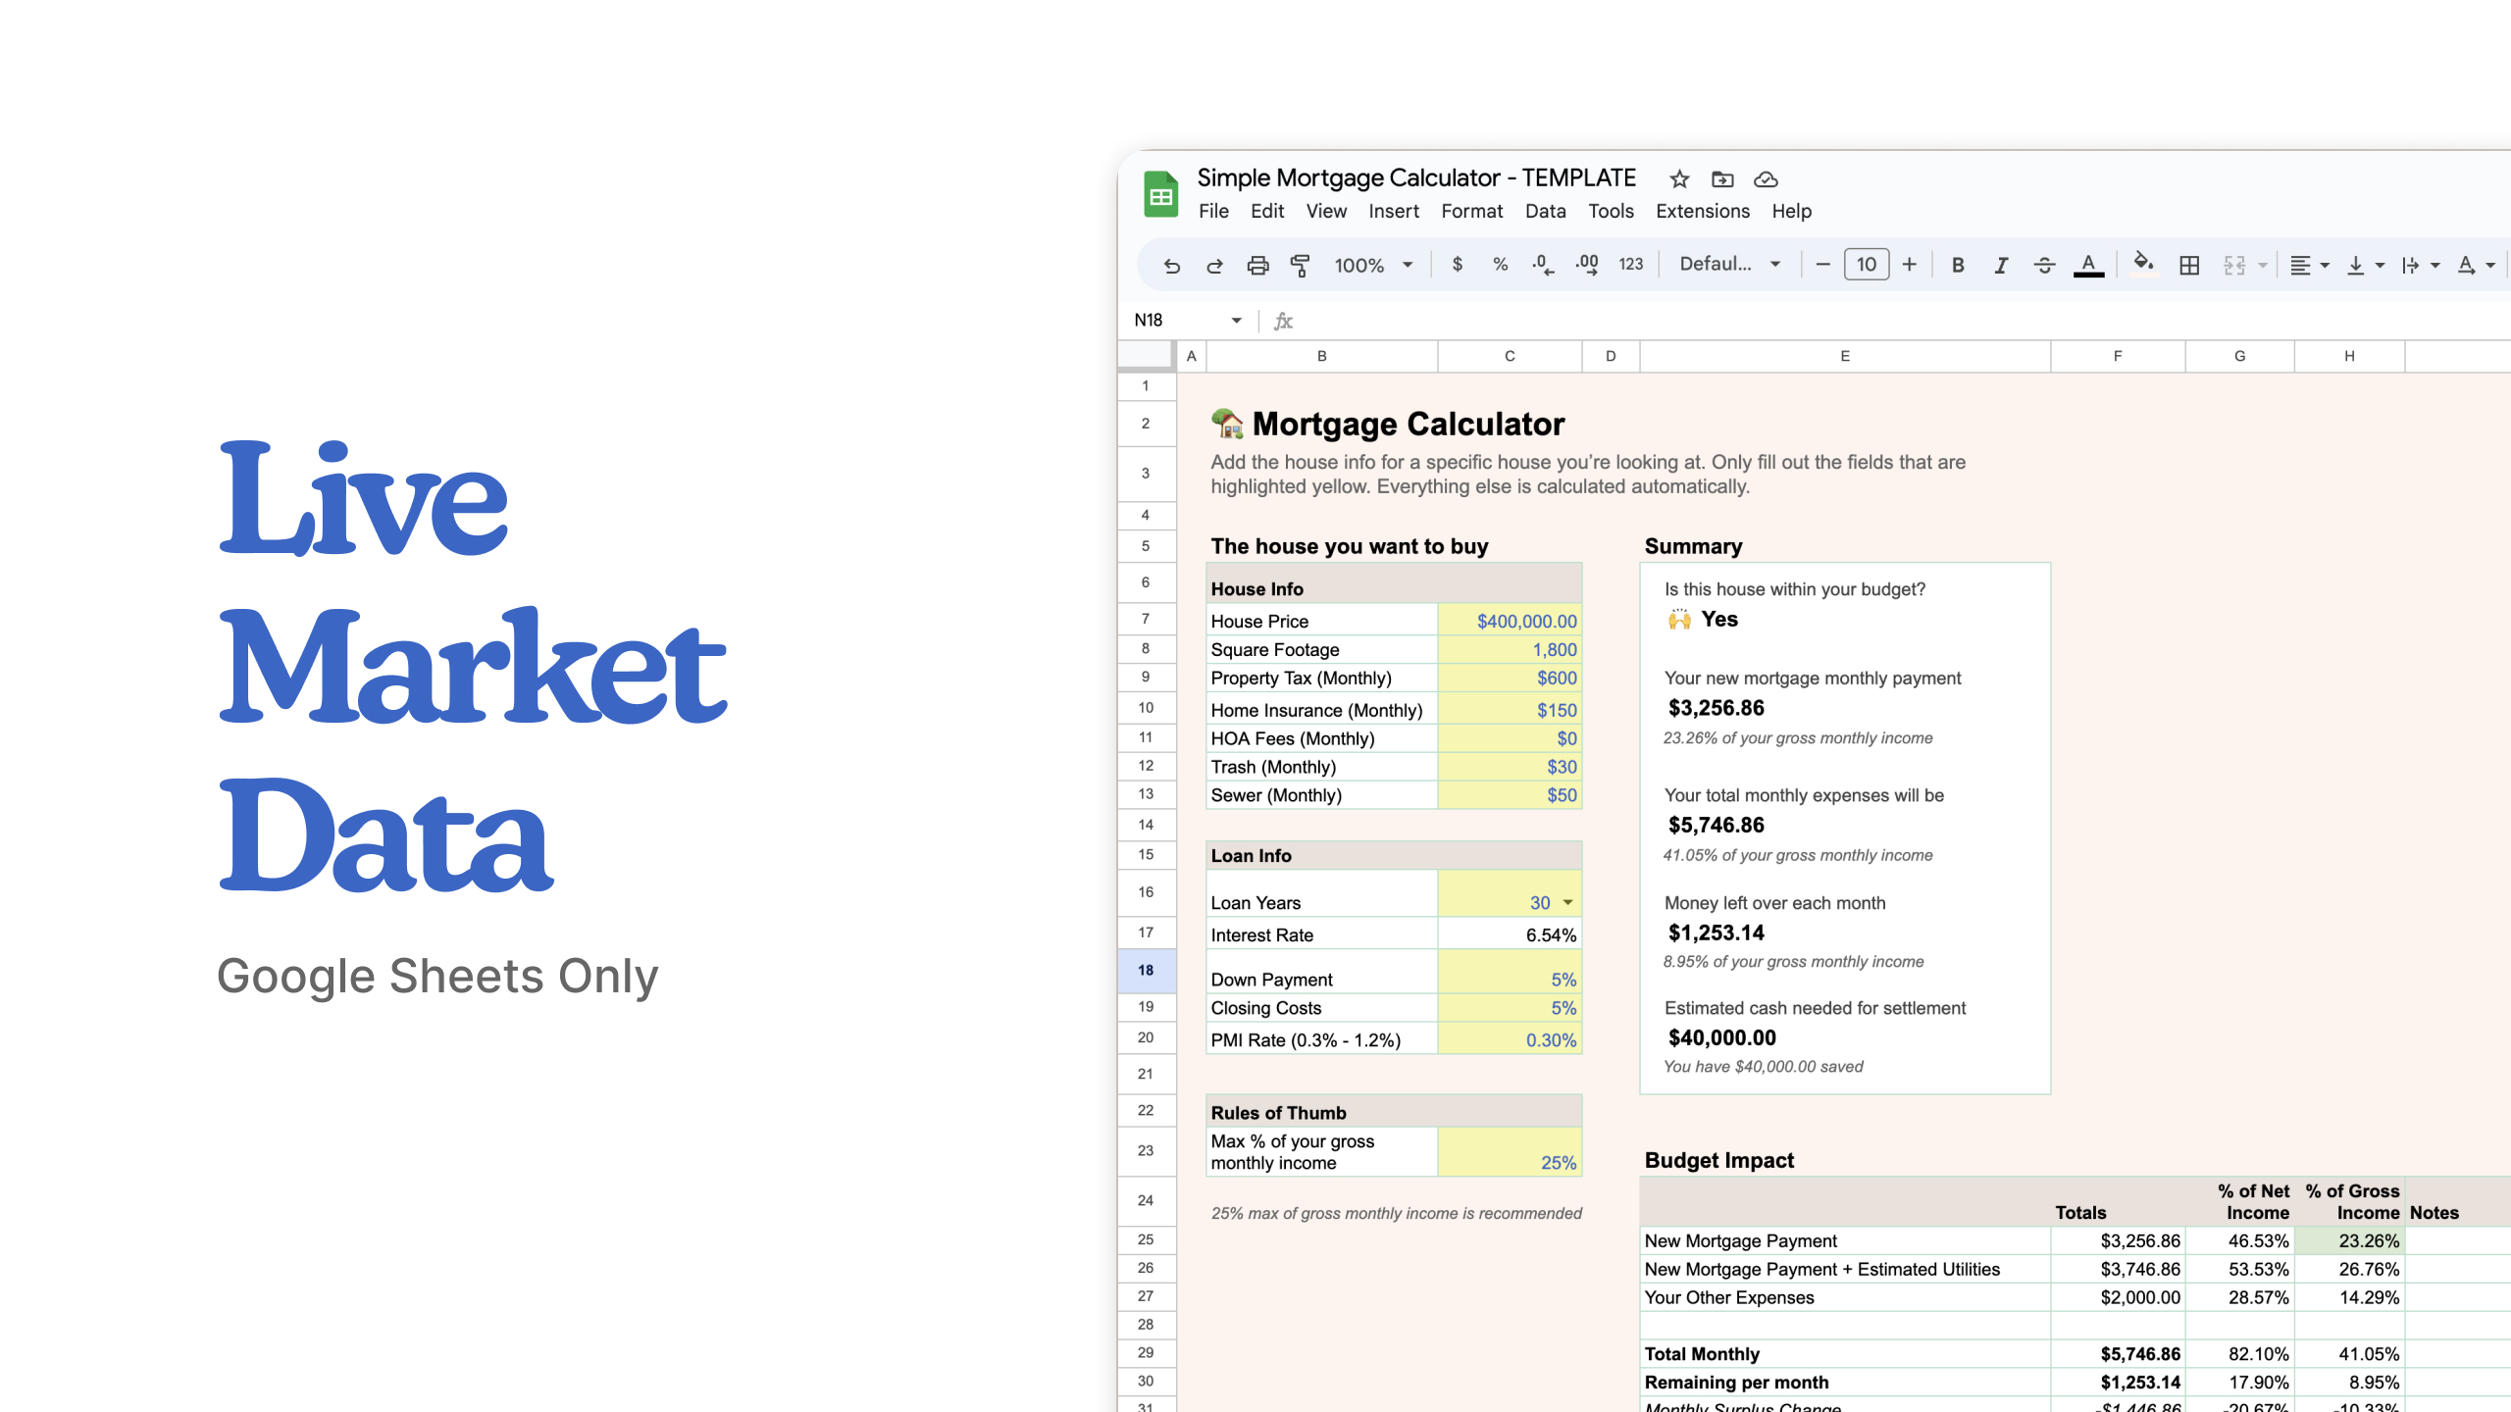This screenshot has width=2511, height=1412.
Task: Expand the Default font dropdown
Action: coord(1729,264)
